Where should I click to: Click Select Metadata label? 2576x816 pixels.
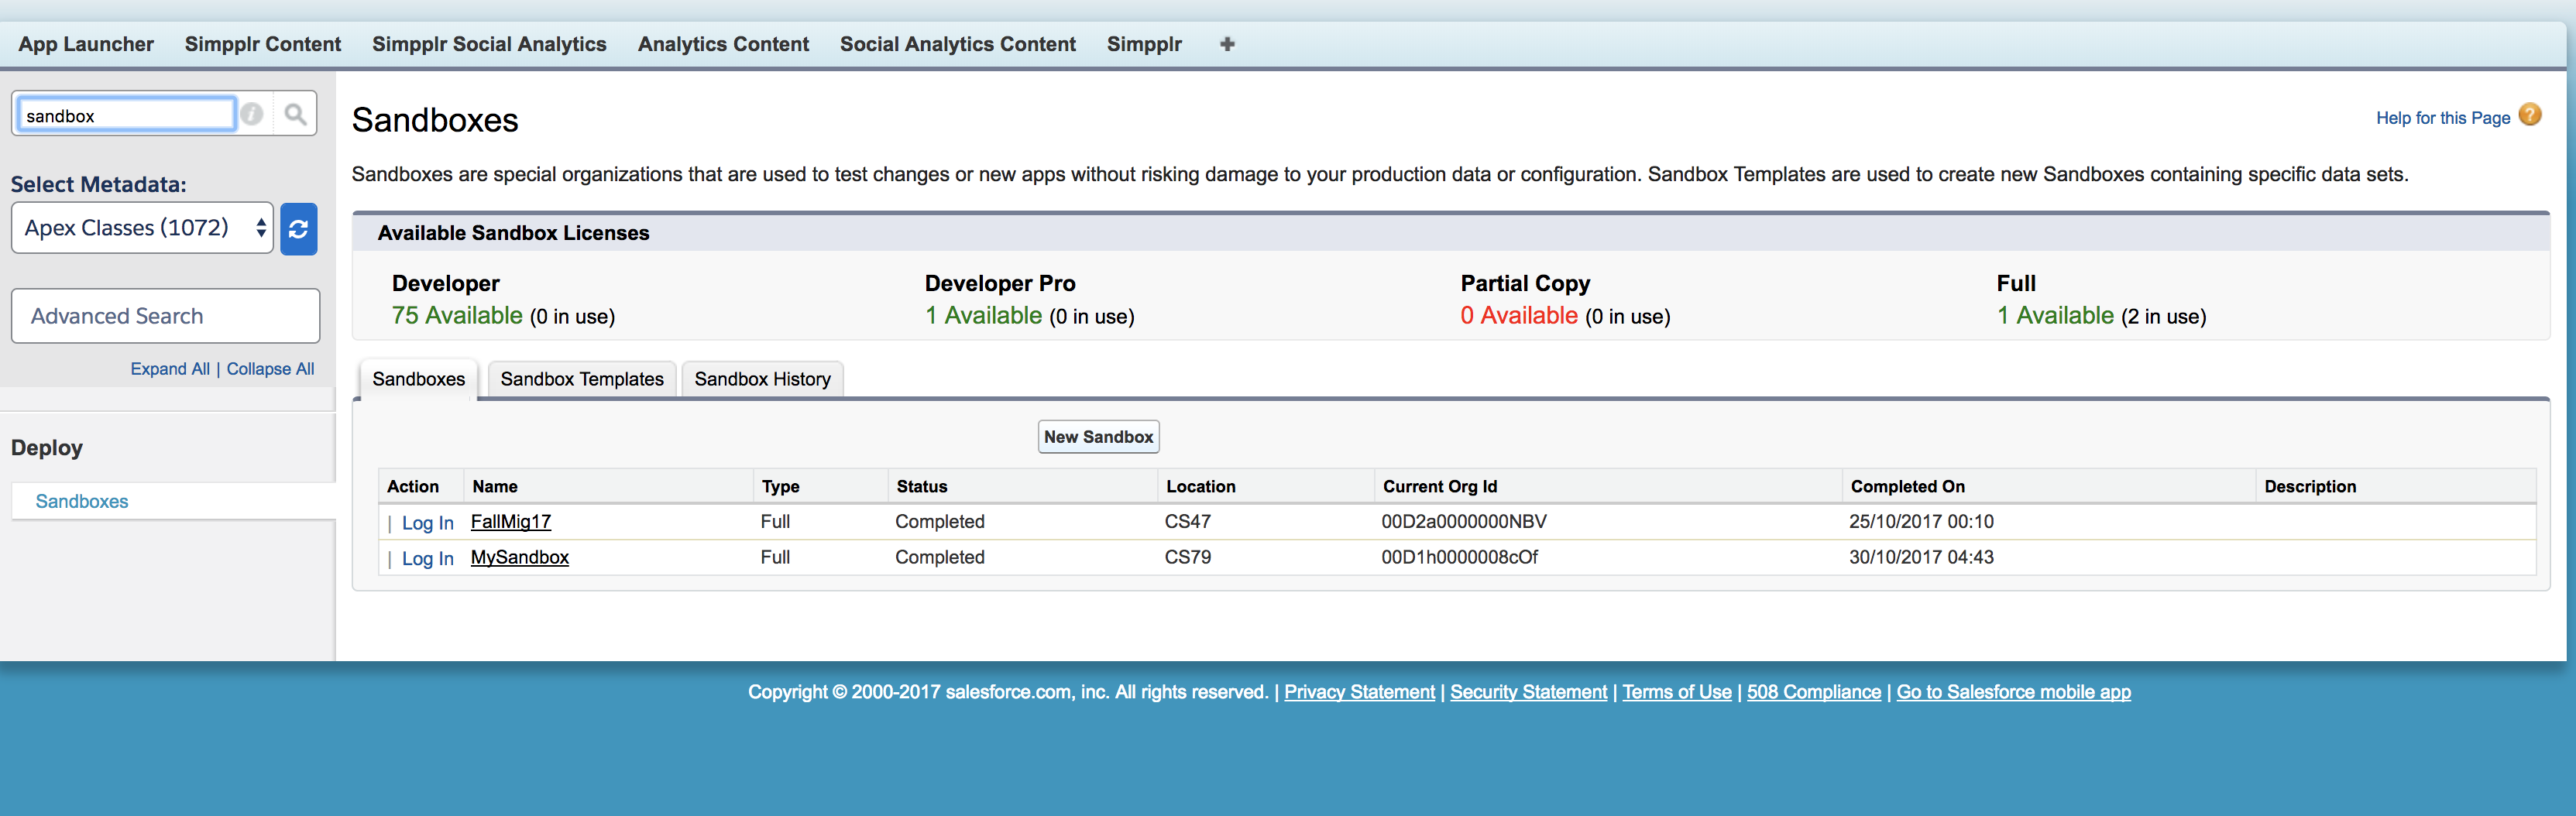coord(98,185)
